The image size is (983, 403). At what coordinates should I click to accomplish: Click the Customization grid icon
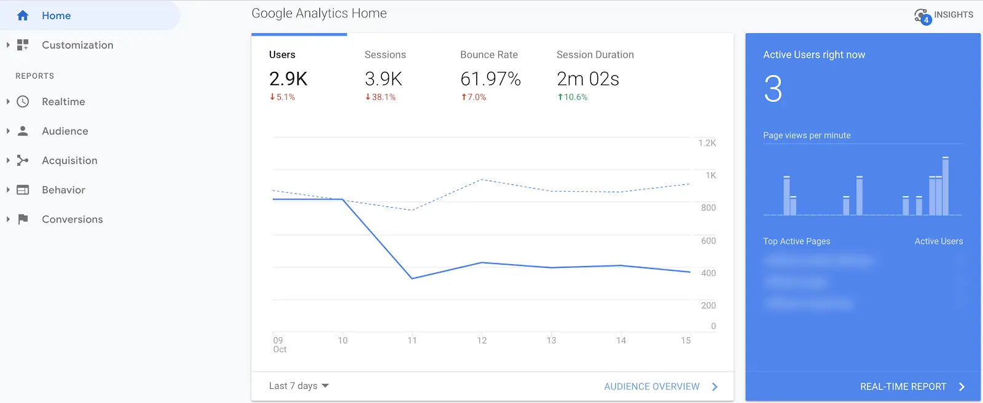(x=23, y=45)
